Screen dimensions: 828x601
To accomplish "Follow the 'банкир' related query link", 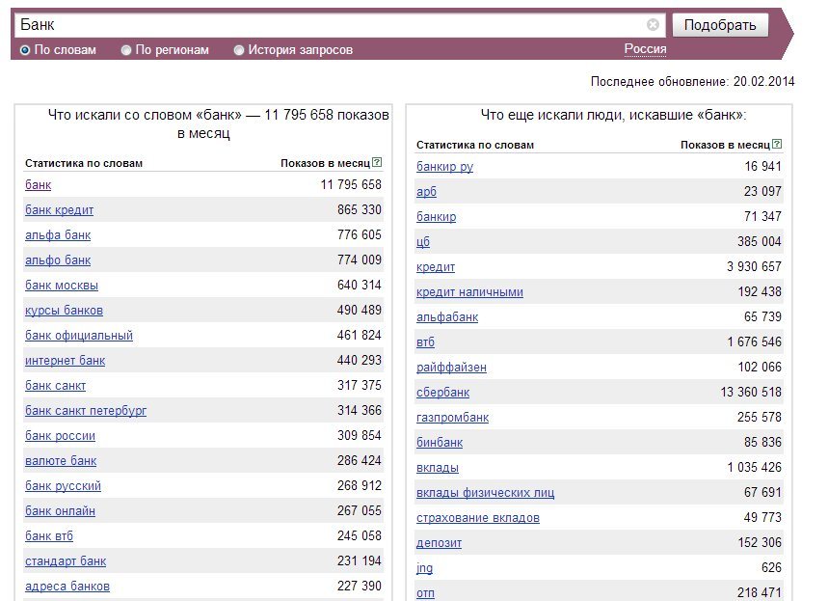I will [x=437, y=217].
